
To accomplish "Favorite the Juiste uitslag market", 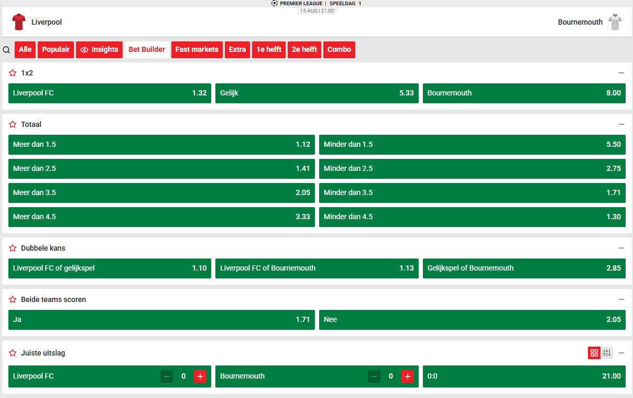I will (x=13, y=353).
